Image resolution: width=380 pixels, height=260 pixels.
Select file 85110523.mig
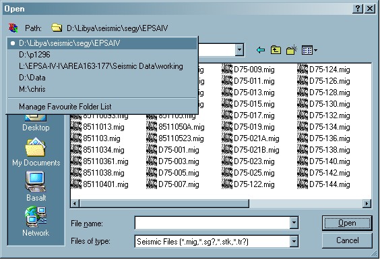pyautogui.click(x=175, y=138)
